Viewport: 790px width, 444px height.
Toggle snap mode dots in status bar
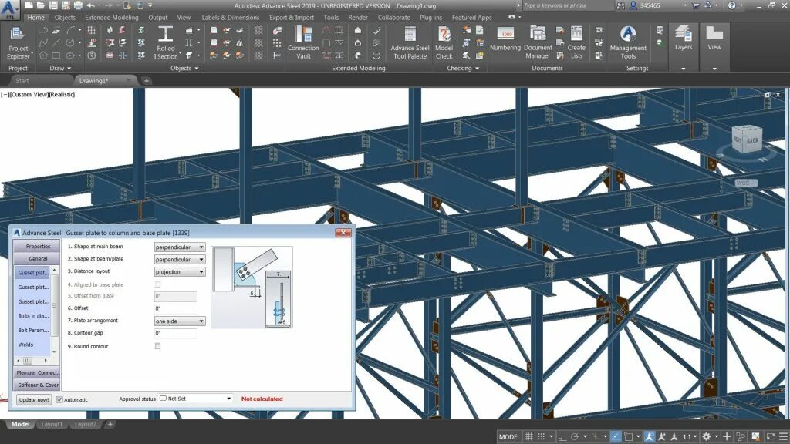[541, 436]
